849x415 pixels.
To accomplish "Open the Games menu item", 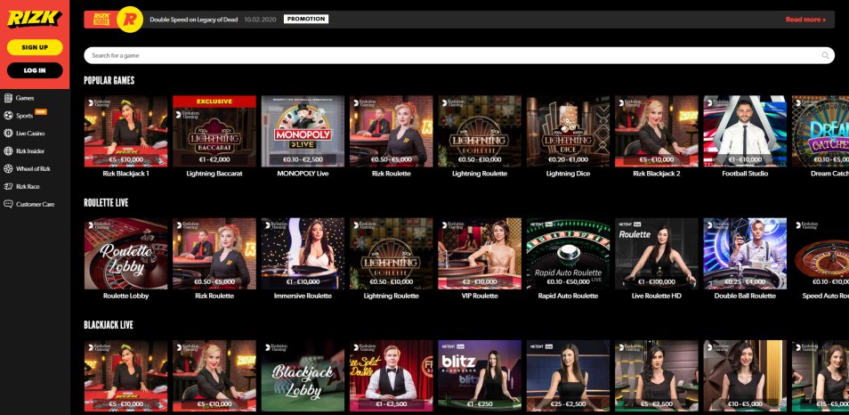I will point(25,98).
